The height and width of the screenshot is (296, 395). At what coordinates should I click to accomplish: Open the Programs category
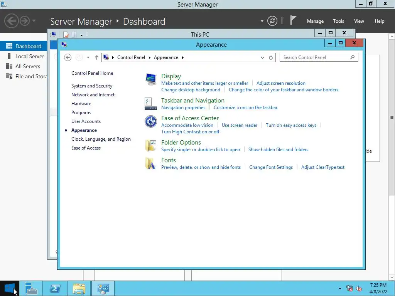[x=81, y=113]
